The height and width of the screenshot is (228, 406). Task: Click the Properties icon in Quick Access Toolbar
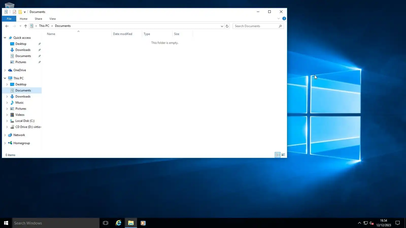coord(14,12)
